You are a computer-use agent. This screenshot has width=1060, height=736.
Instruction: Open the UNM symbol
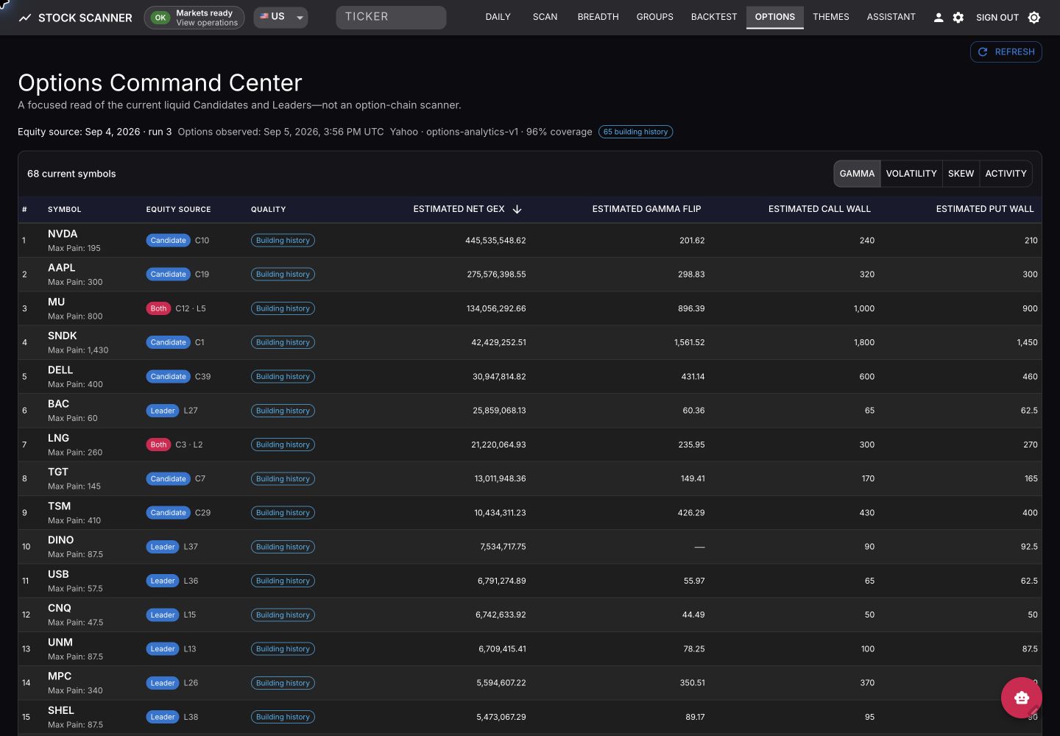click(x=60, y=643)
